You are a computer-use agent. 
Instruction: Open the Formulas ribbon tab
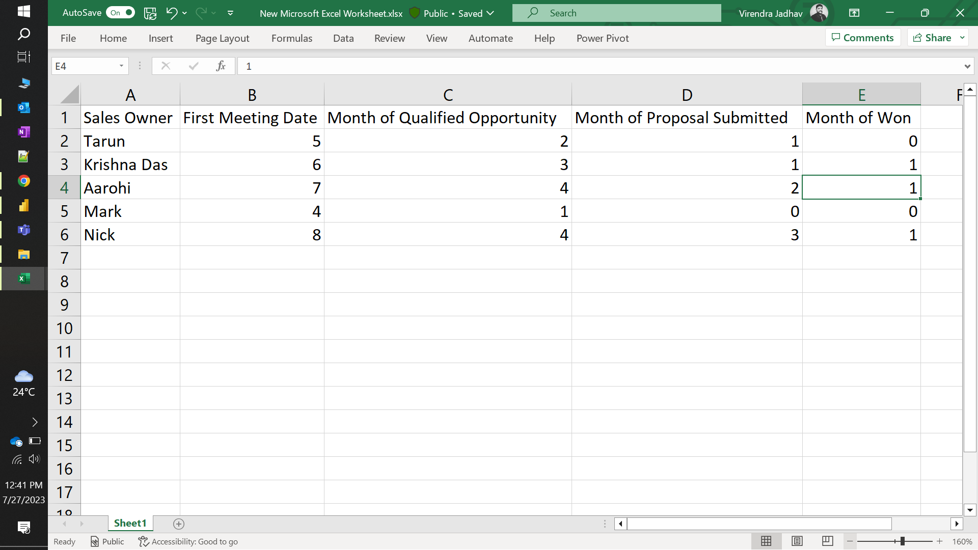[x=292, y=38]
